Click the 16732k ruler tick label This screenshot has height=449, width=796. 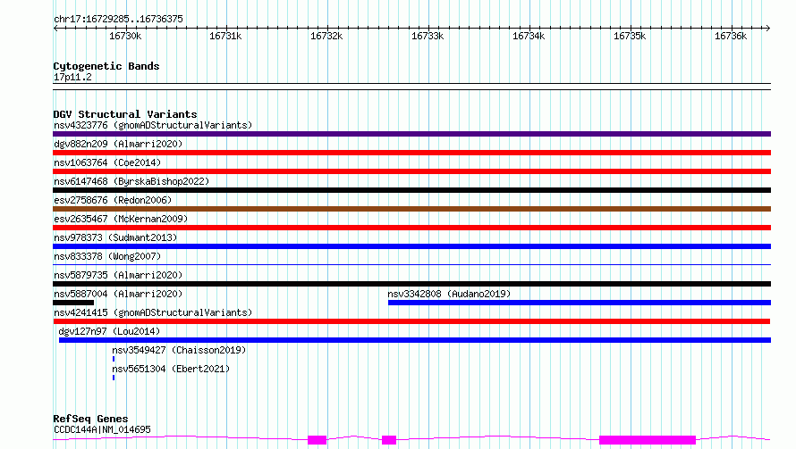pyautogui.click(x=326, y=36)
